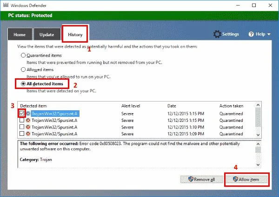279x197 pixels.
Task: Click threat icon of the 1:09 PM Trojan row
Action: 28,133
